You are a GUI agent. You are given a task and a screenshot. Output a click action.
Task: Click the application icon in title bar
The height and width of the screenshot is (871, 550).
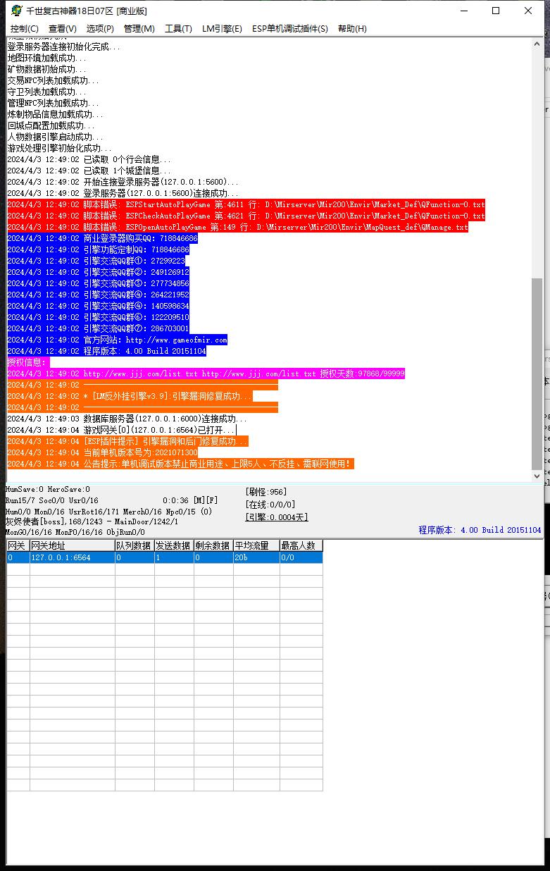[x=17, y=10]
